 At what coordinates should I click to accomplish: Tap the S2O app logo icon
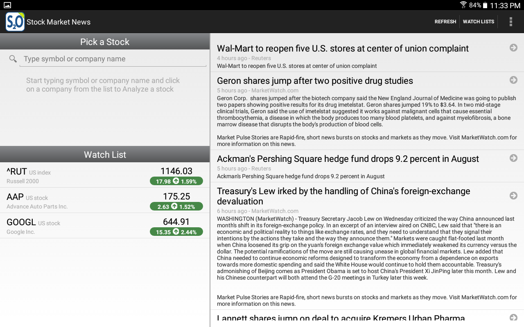click(15, 22)
